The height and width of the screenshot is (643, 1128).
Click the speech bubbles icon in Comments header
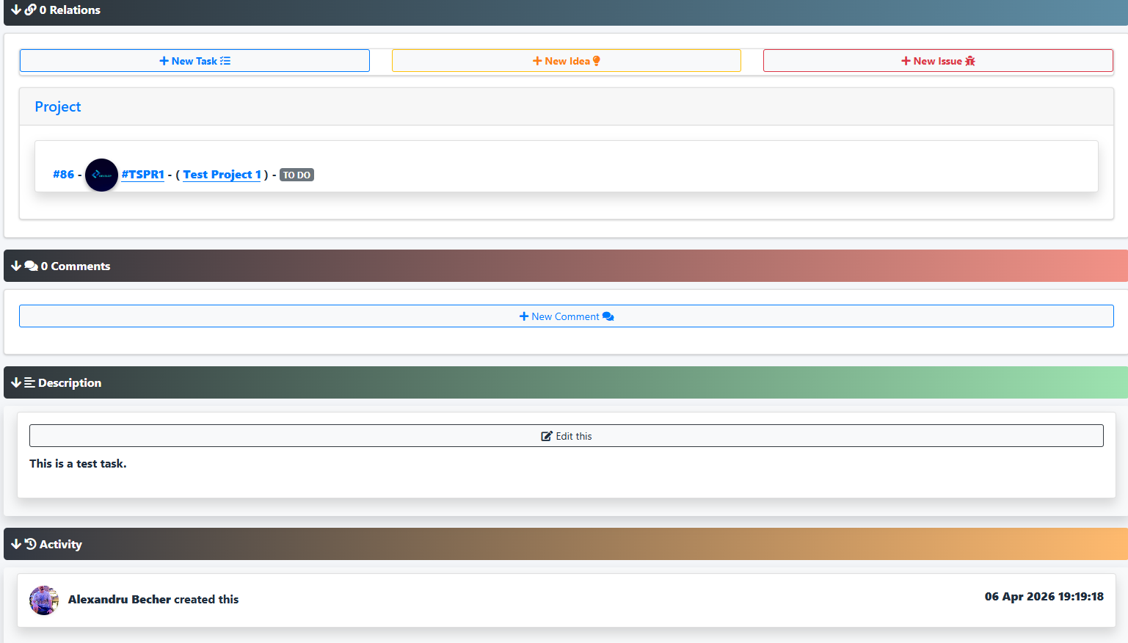[32, 266]
